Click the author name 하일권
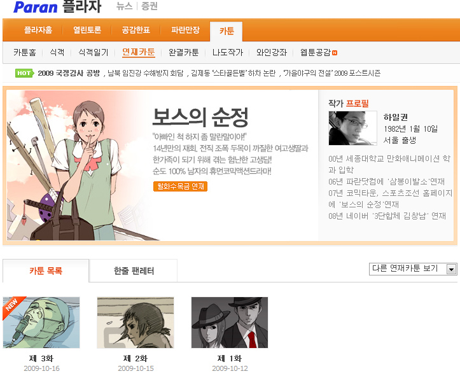460x383 pixels. coord(396,117)
